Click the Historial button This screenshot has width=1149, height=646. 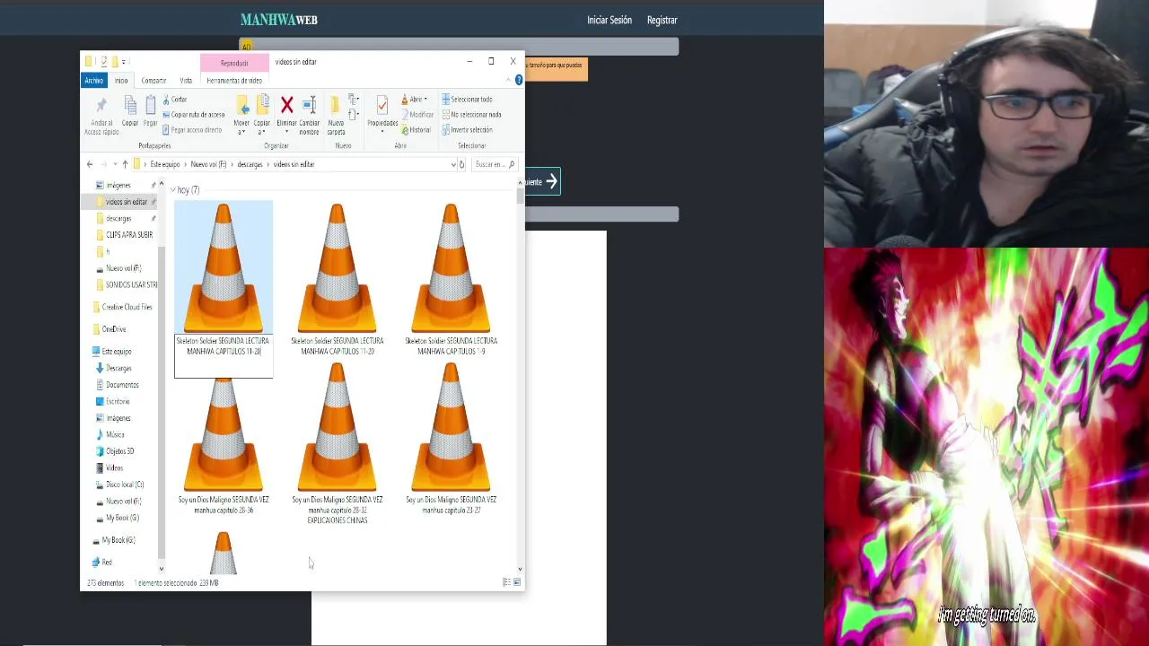(417, 130)
